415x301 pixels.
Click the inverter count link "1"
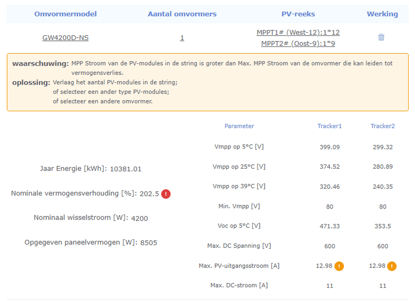[182, 38]
